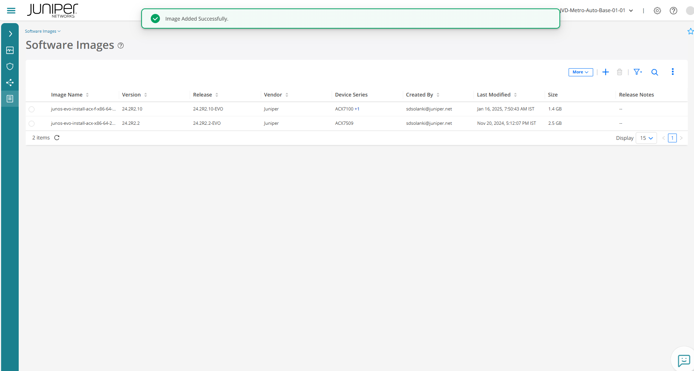Click the refresh icon beside 2 items
The height and width of the screenshot is (371, 694).
pyautogui.click(x=57, y=138)
